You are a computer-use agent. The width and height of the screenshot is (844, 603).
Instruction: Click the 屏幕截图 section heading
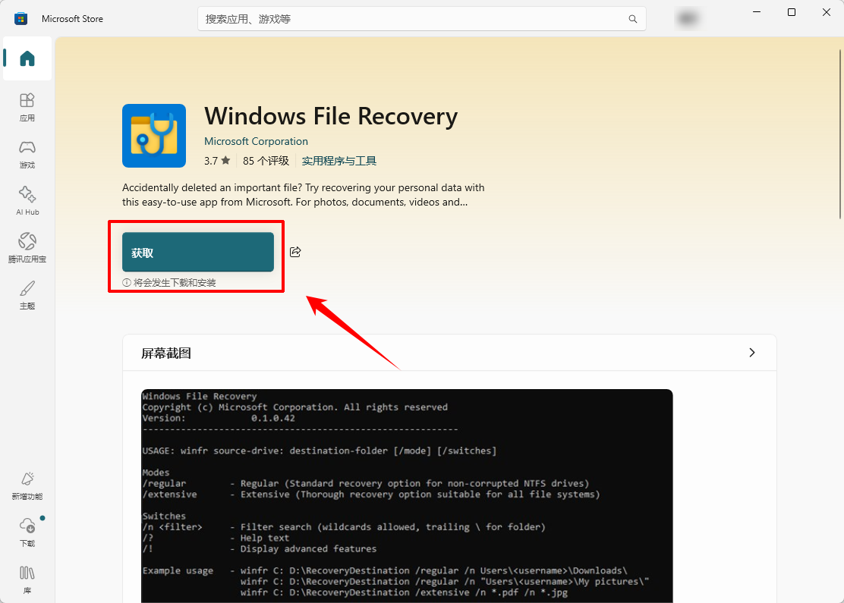(166, 353)
